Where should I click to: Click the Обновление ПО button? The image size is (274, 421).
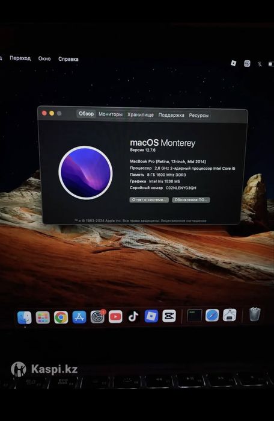tap(191, 200)
